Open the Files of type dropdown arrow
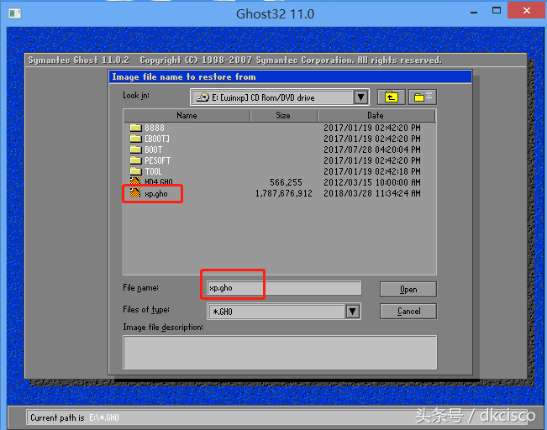 coord(353,311)
